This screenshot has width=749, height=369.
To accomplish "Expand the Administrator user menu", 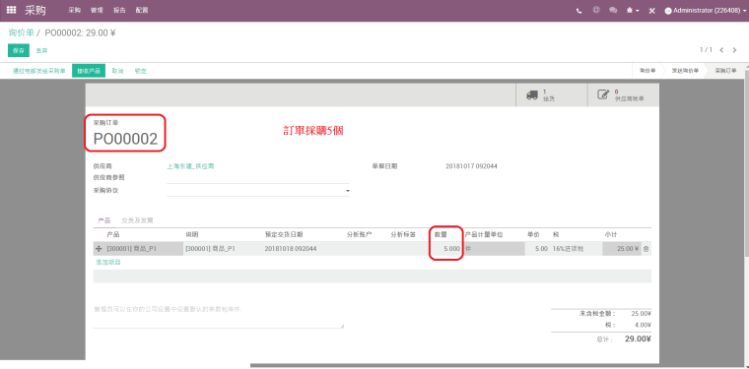I will (705, 11).
